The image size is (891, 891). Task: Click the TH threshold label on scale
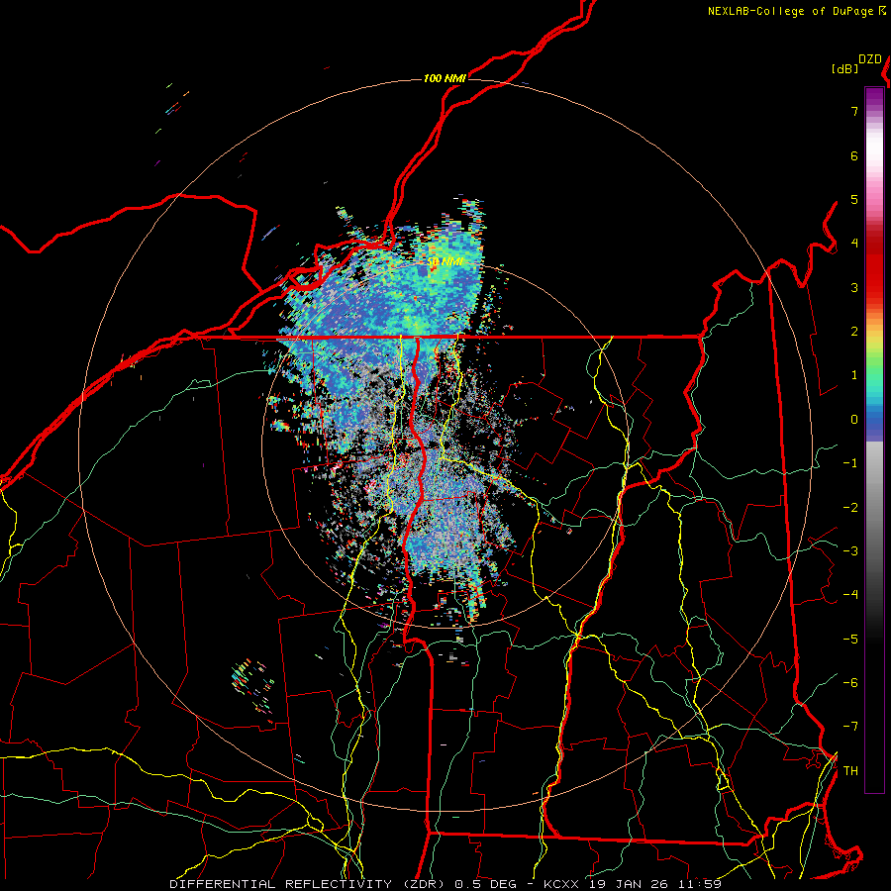[850, 771]
